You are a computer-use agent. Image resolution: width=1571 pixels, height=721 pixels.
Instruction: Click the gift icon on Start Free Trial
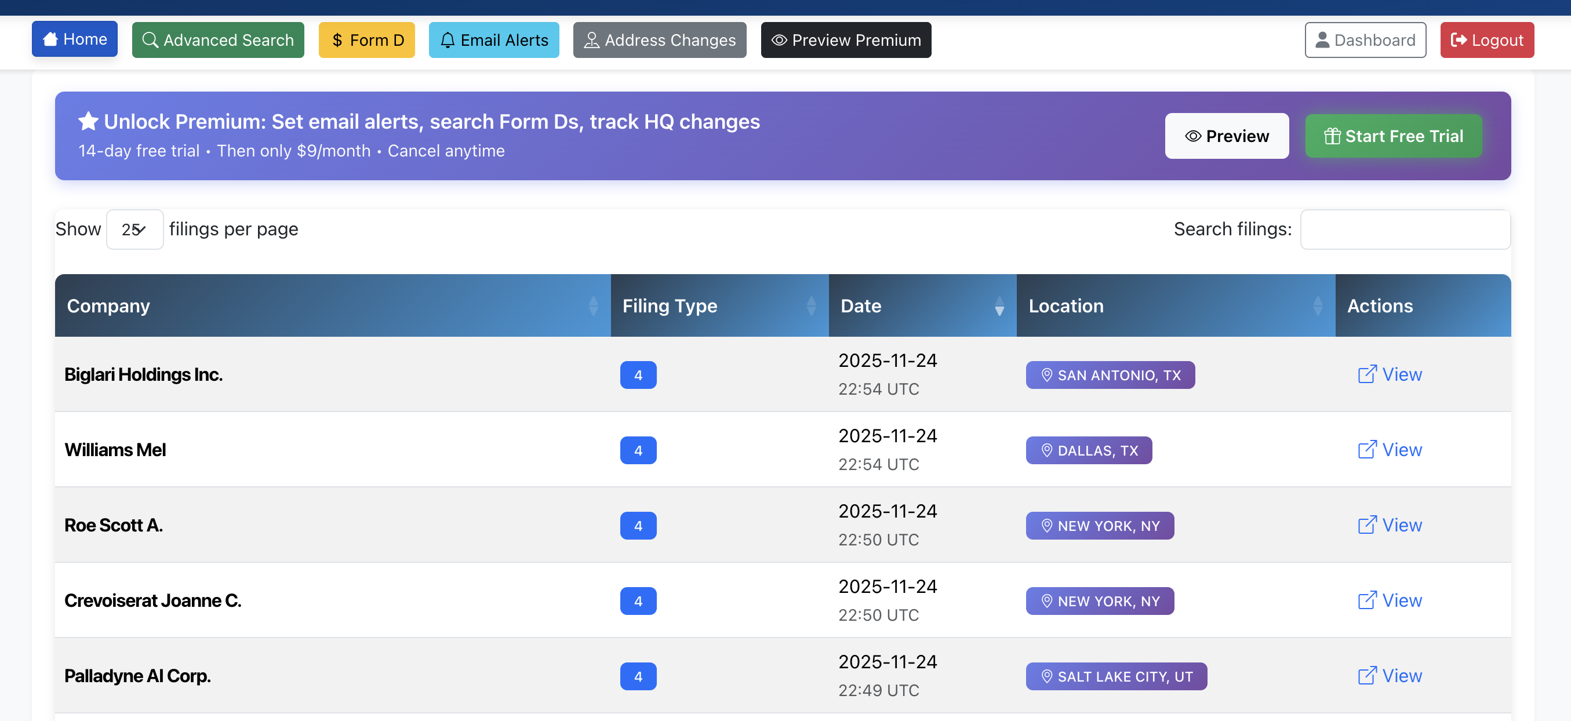pyautogui.click(x=1333, y=136)
